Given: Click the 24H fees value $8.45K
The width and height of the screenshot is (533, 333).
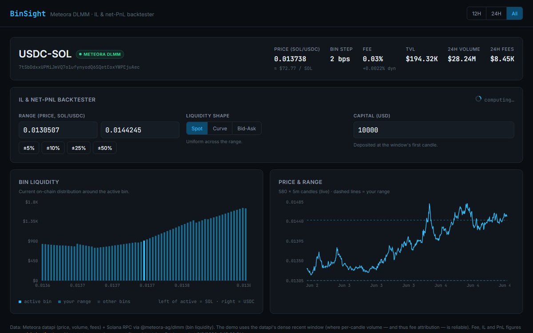Looking at the screenshot, I should point(502,59).
